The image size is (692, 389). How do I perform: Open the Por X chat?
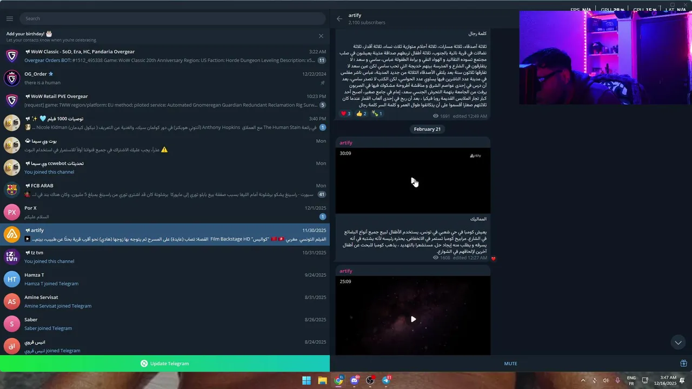pos(165,212)
